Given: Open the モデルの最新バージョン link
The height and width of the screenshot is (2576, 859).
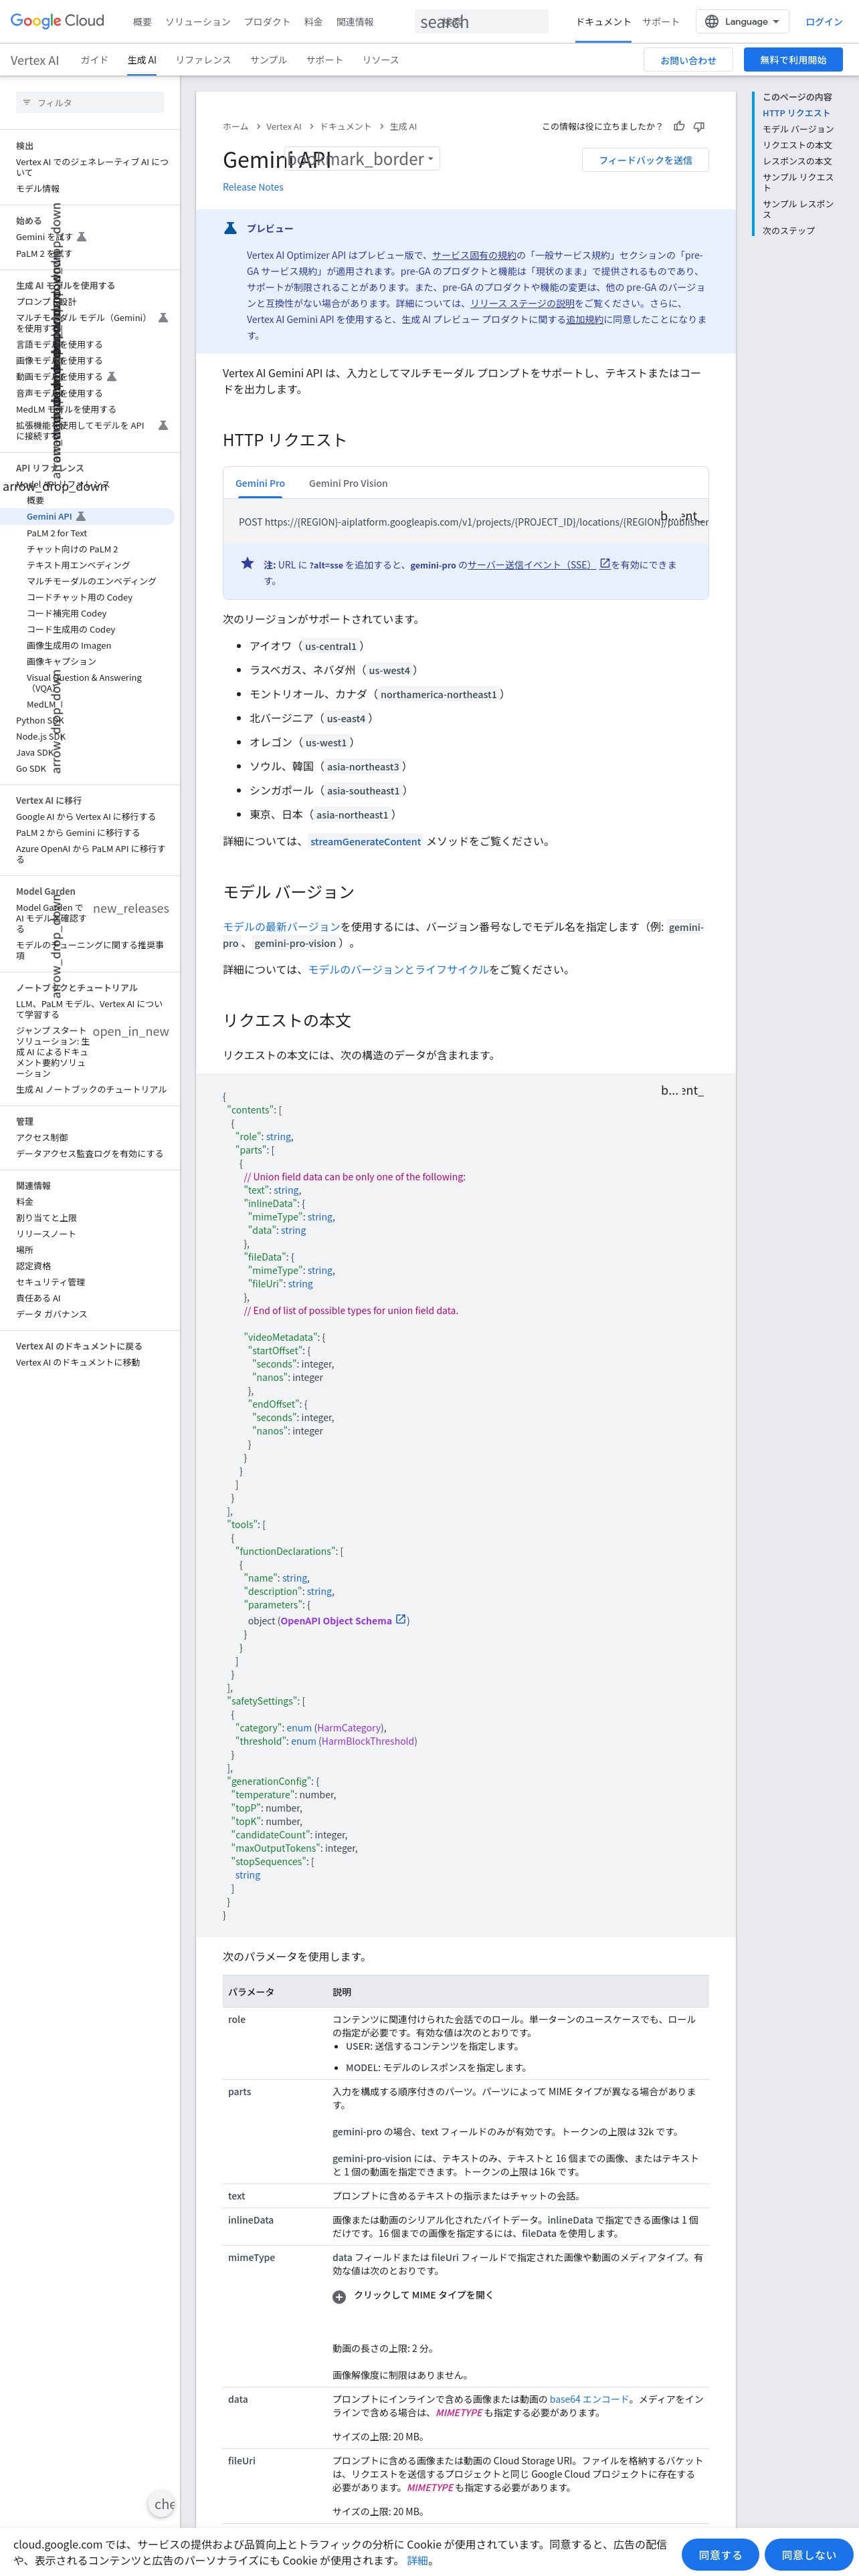Looking at the screenshot, I should [282, 927].
